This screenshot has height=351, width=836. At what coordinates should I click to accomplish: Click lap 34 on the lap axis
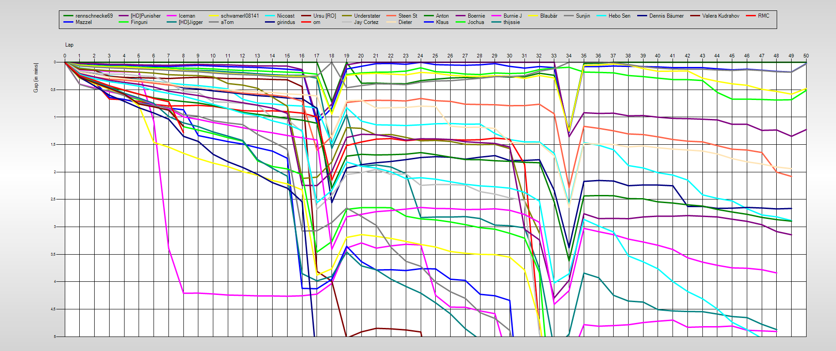[569, 56]
